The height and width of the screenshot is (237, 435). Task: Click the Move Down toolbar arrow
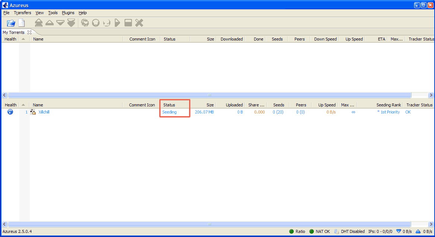pos(60,23)
